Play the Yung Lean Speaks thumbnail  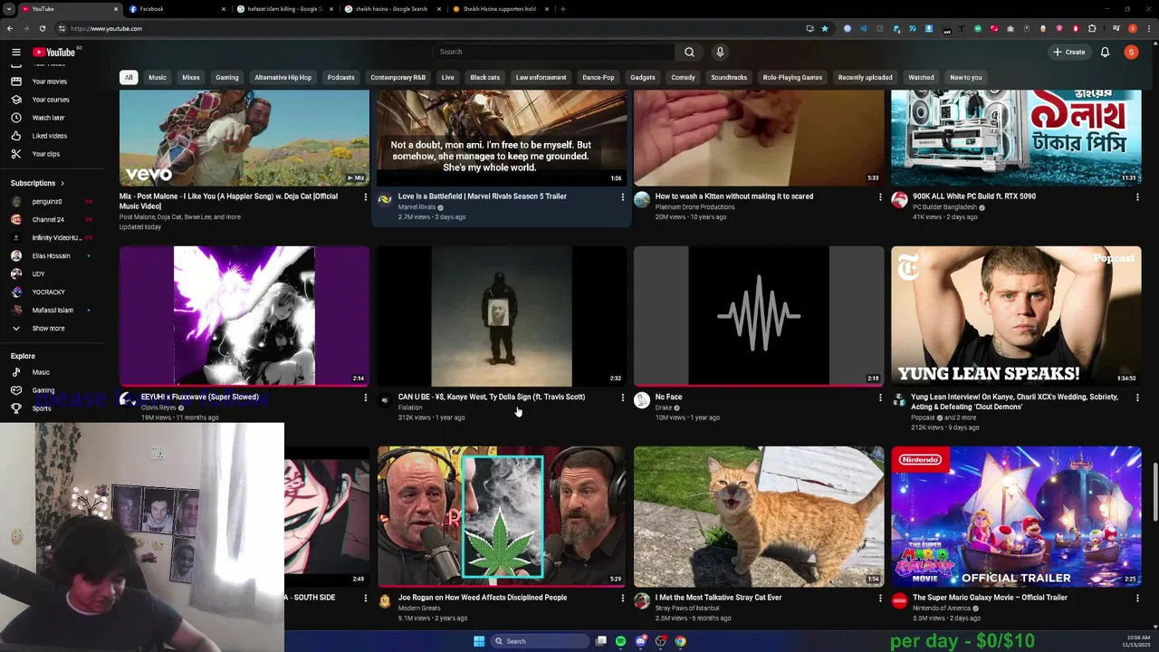[1016, 316]
